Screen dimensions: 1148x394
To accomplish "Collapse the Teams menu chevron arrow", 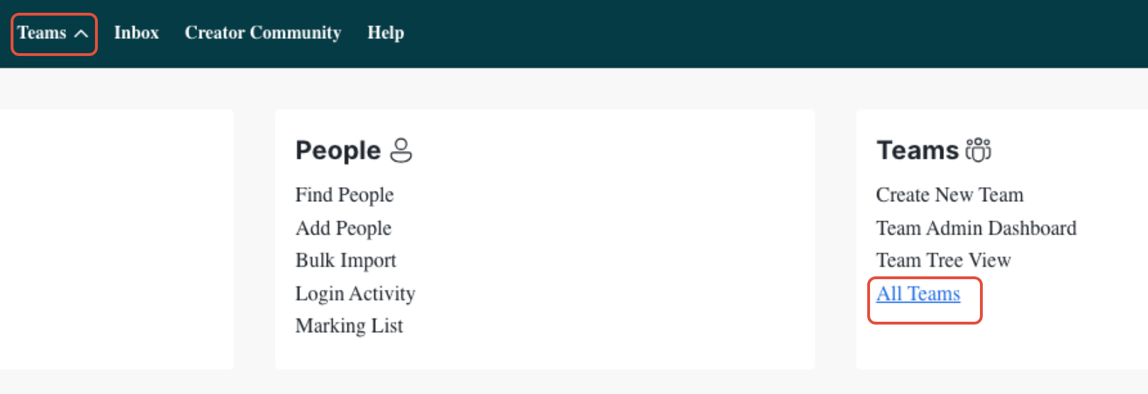I will click(81, 33).
